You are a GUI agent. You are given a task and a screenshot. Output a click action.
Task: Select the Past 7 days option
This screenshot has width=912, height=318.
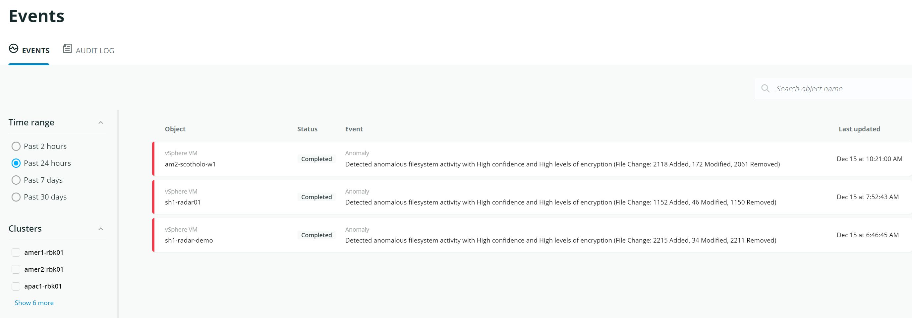[x=16, y=180]
